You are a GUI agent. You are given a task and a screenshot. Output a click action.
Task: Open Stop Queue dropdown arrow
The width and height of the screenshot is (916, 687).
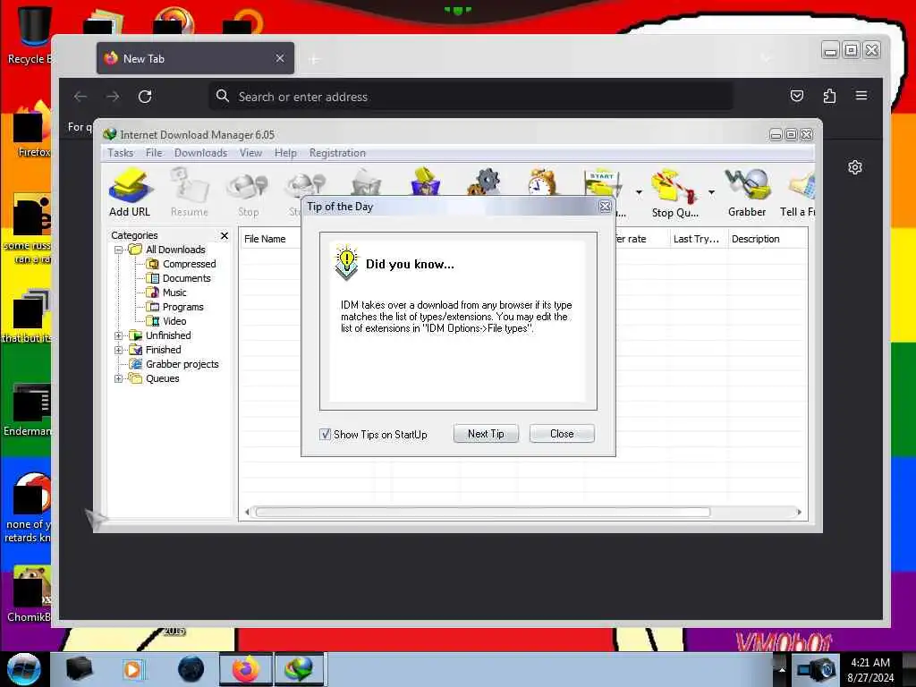[711, 192]
